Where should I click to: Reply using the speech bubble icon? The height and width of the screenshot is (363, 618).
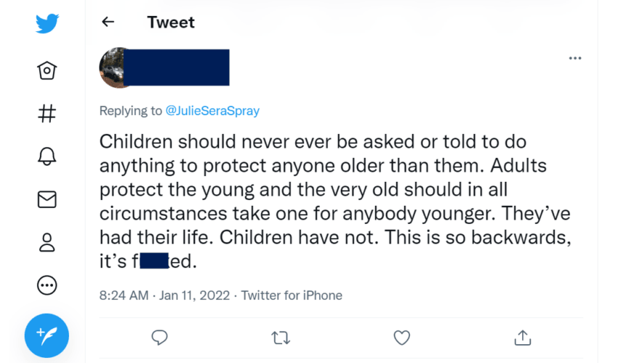(160, 337)
